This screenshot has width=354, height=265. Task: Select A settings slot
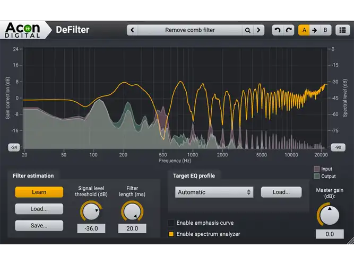[x=304, y=30]
